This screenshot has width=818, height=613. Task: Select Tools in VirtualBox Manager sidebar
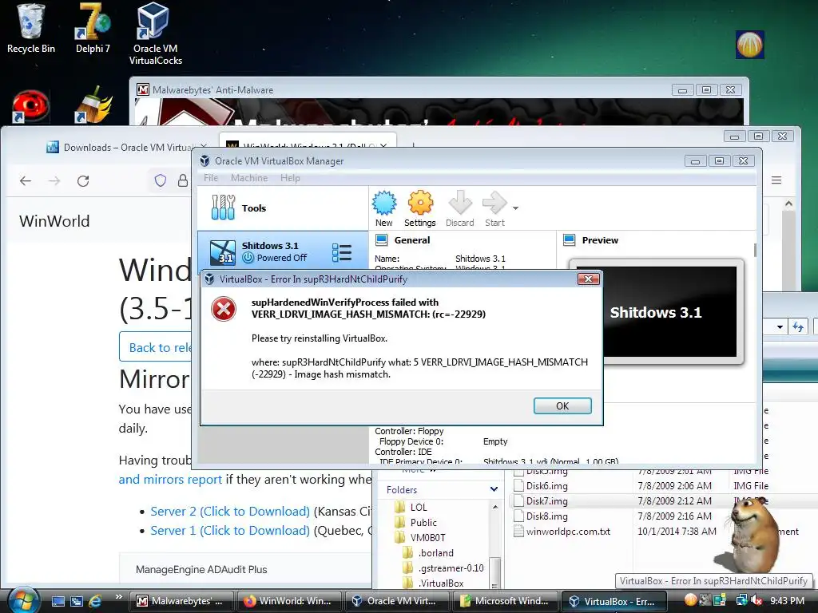coord(283,208)
